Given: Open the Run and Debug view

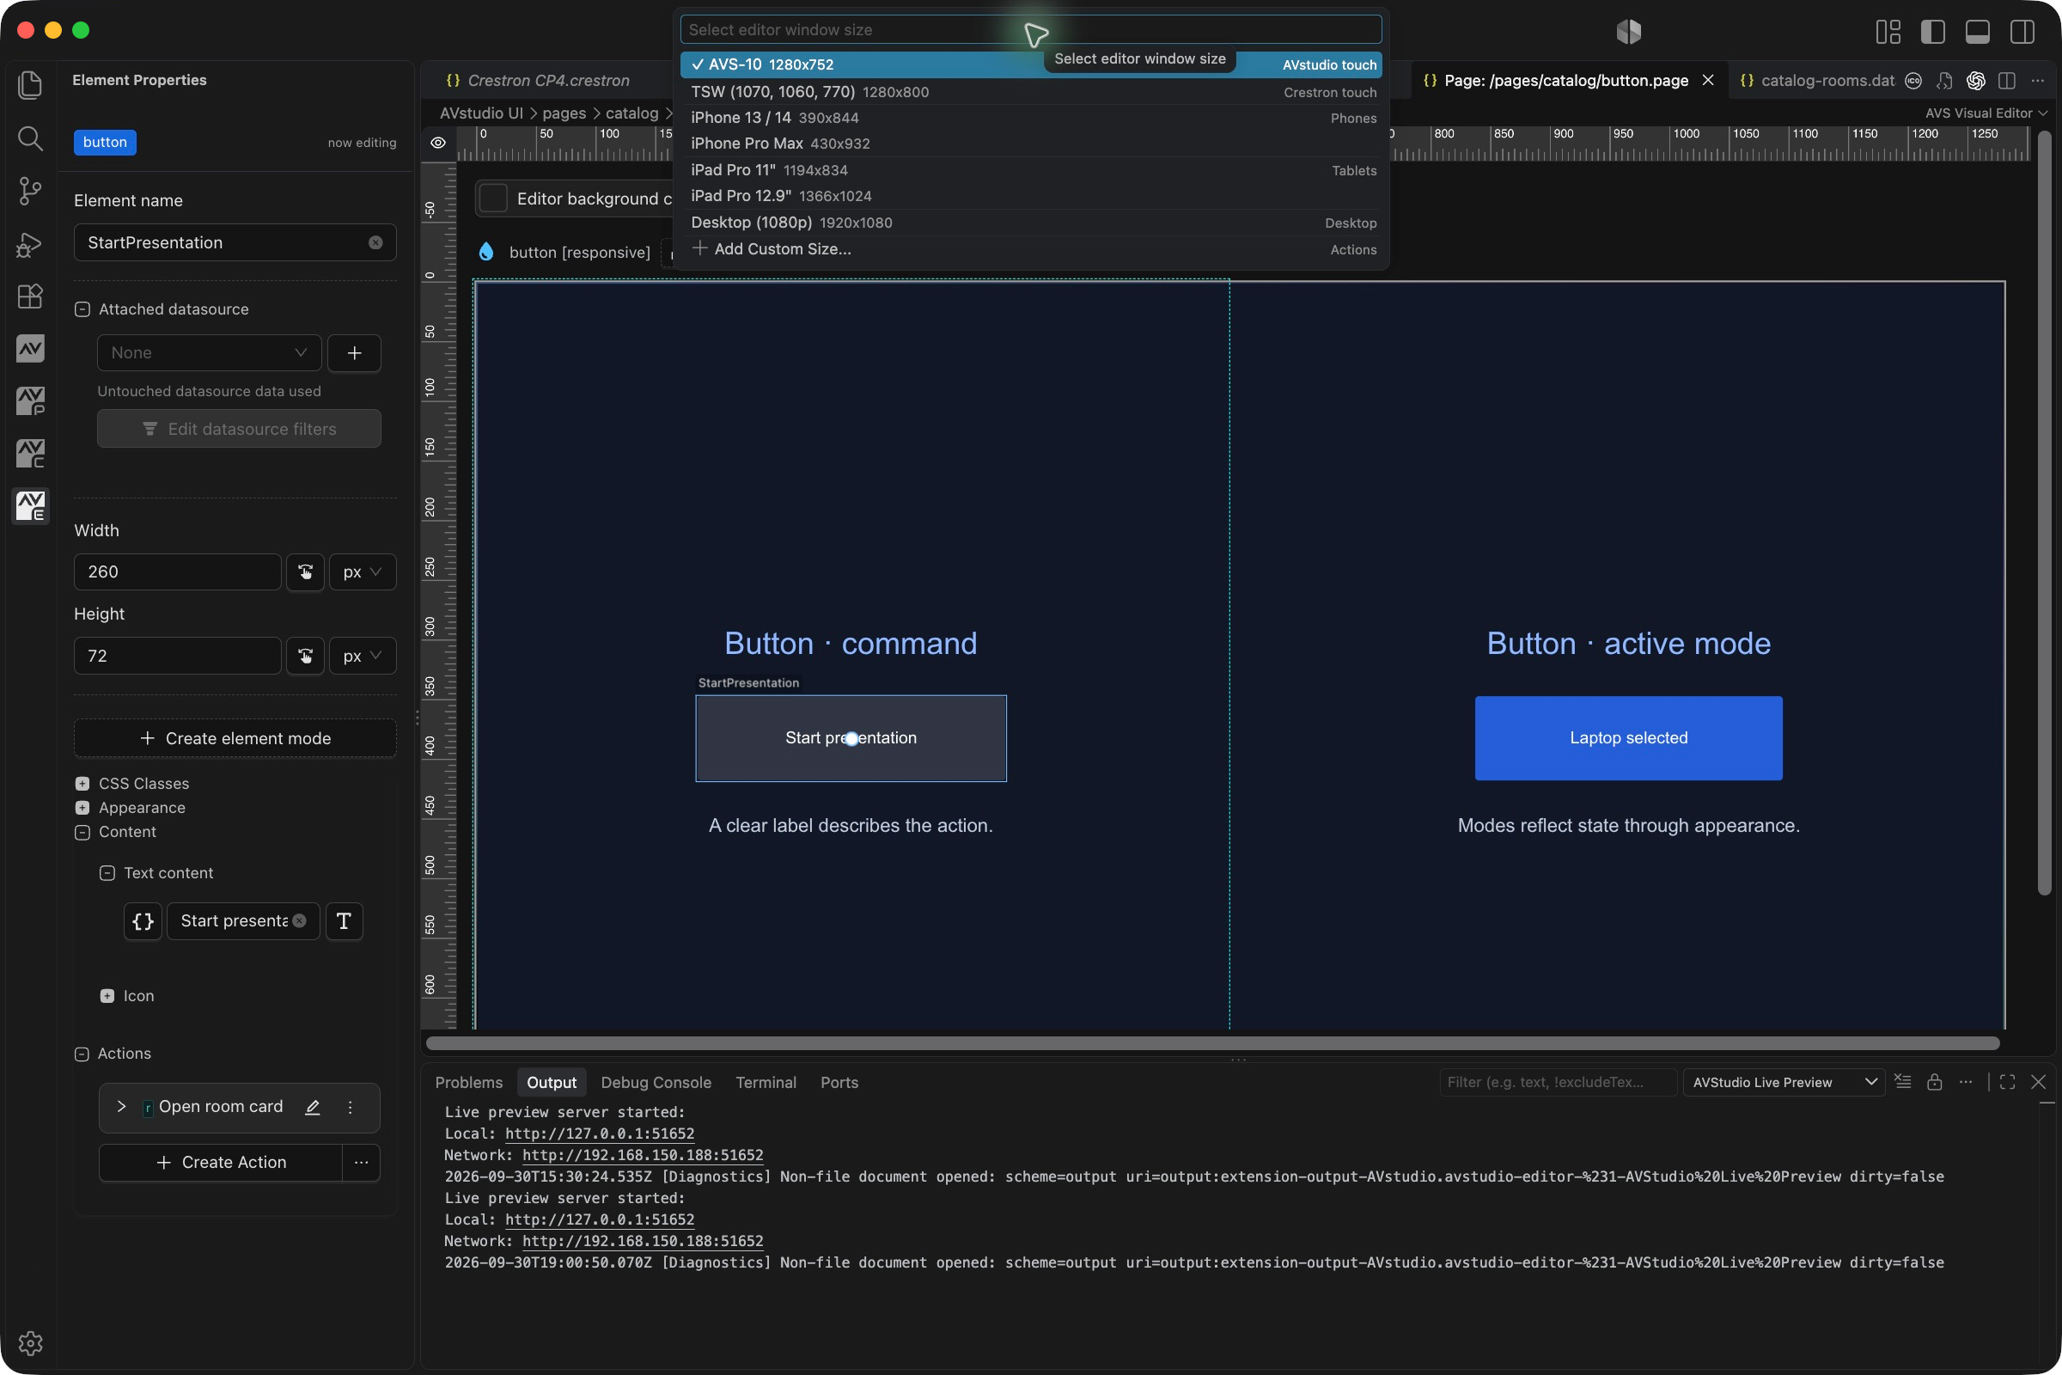Looking at the screenshot, I should tap(30, 244).
